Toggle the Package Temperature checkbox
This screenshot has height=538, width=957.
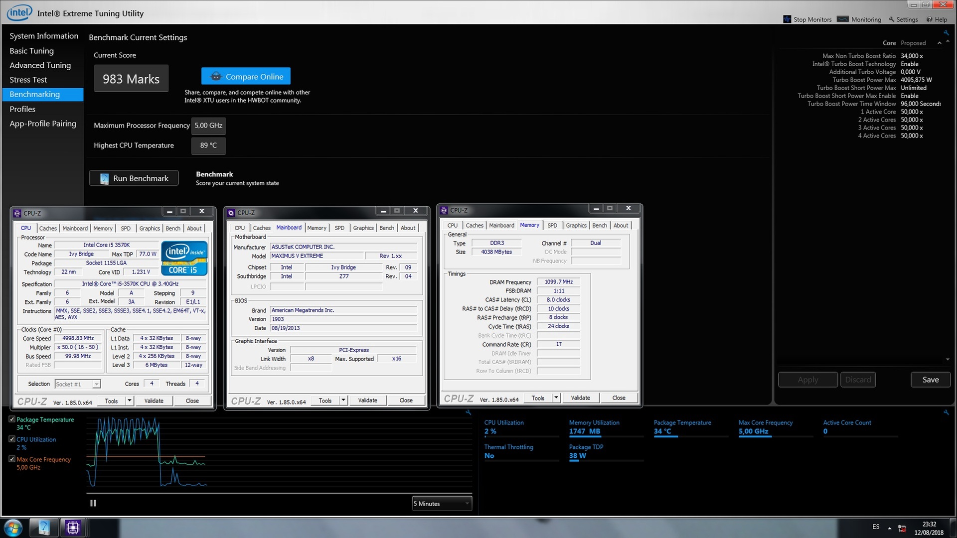12,419
